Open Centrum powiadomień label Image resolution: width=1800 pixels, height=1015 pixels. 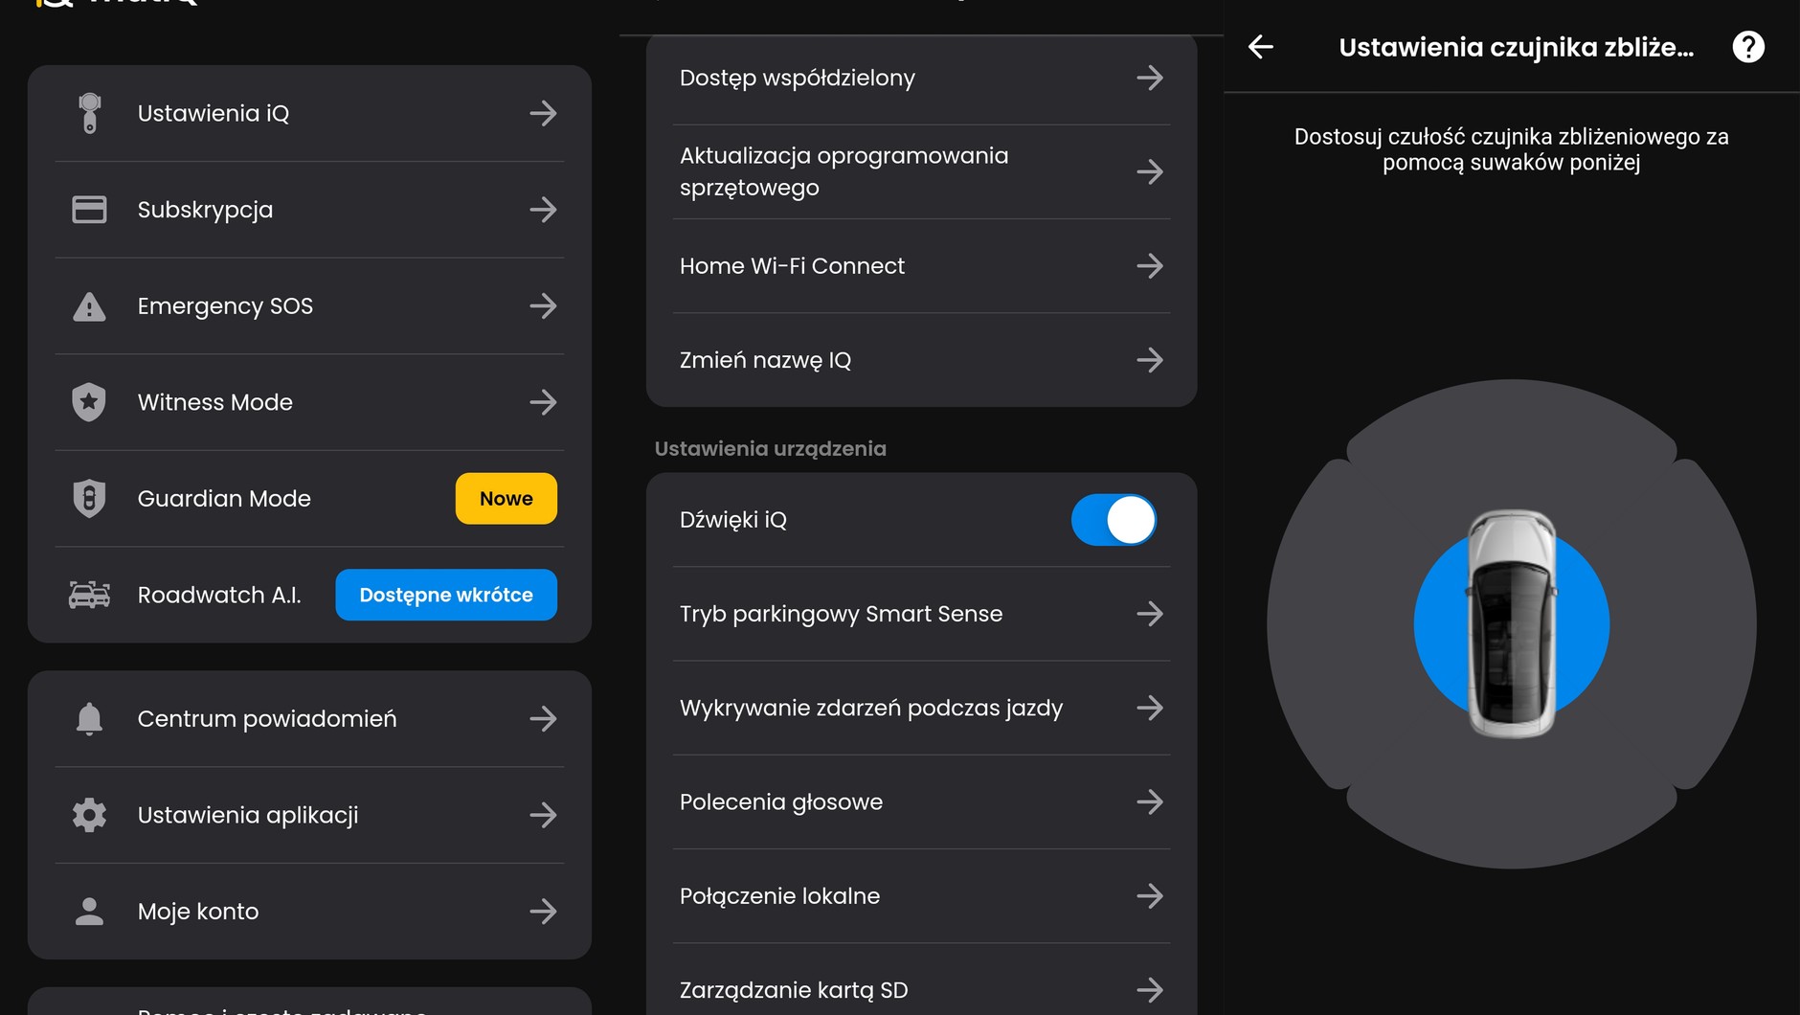[267, 719]
